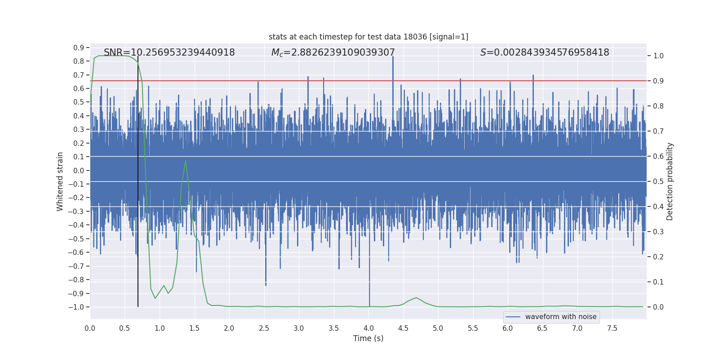719x359 pixels.
Task: Click the x-axis tick label 4.0
Action: tap(368, 328)
